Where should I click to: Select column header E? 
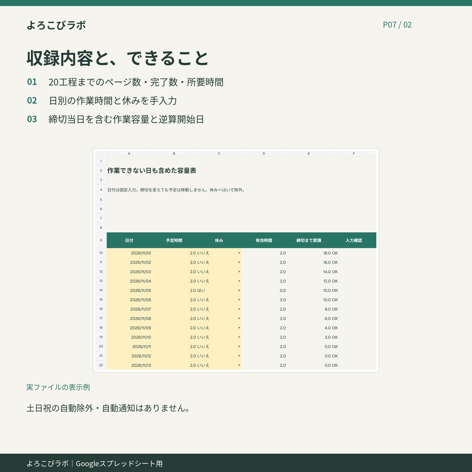[309, 153]
